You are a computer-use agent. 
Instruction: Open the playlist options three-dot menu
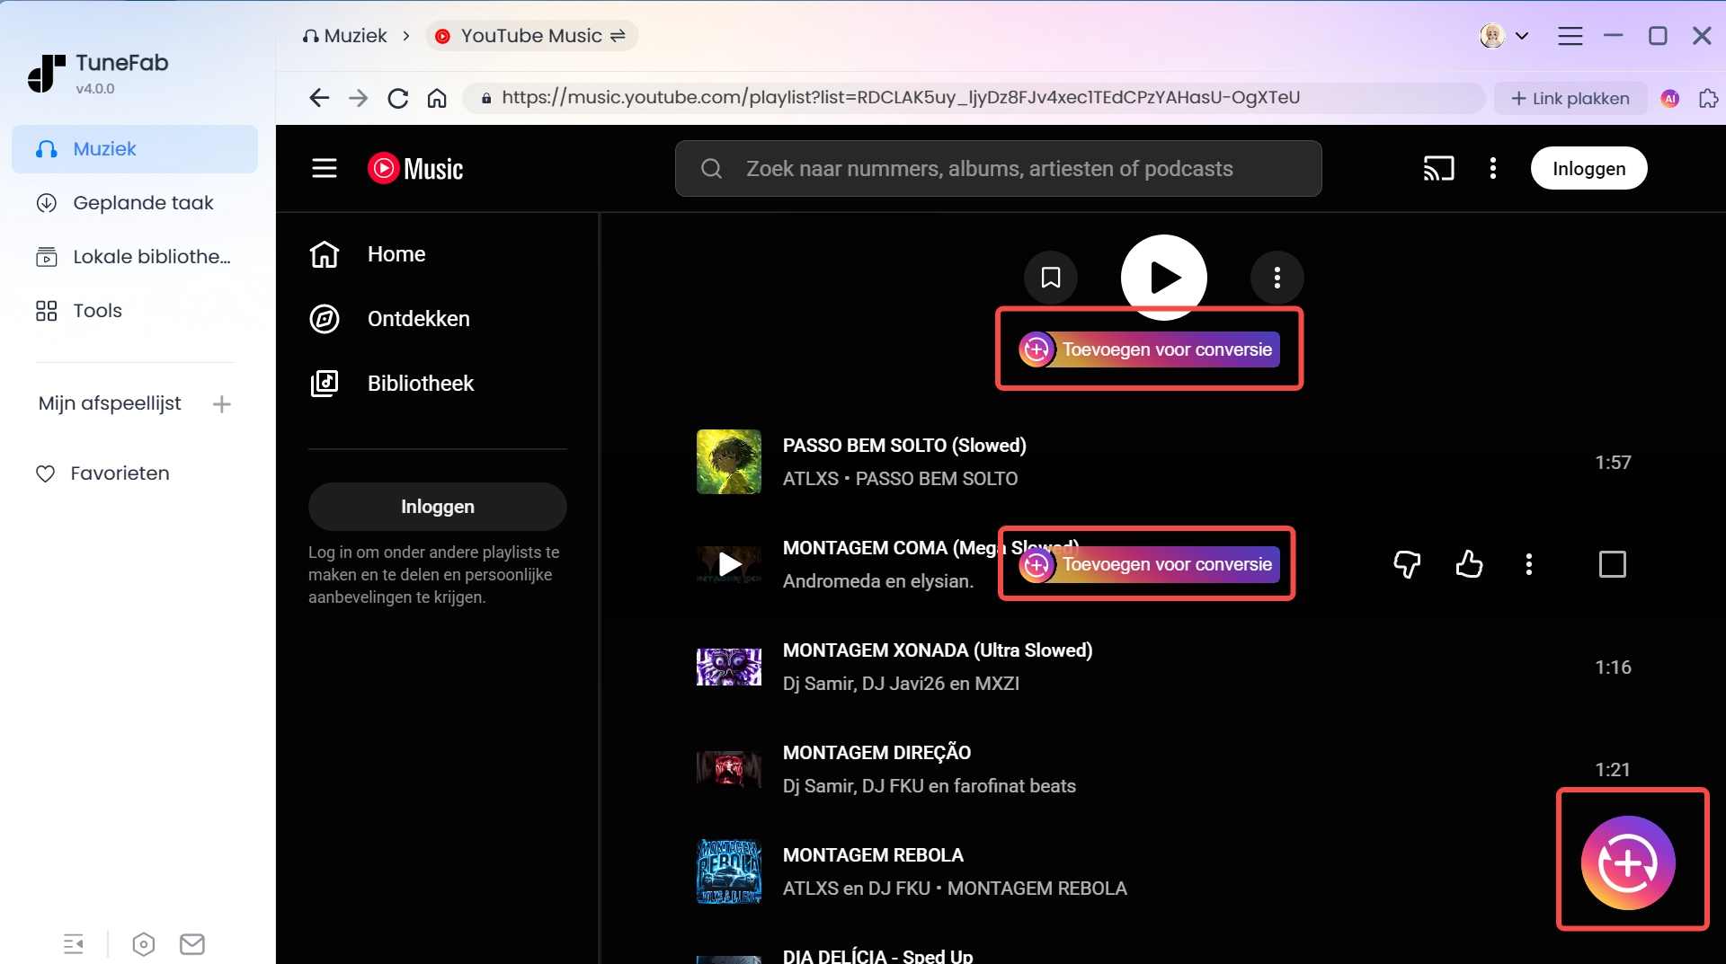pyautogui.click(x=1277, y=278)
